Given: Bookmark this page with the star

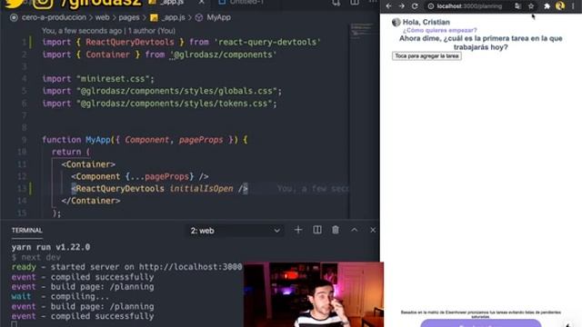Looking at the screenshot, I should pos(531,6).
